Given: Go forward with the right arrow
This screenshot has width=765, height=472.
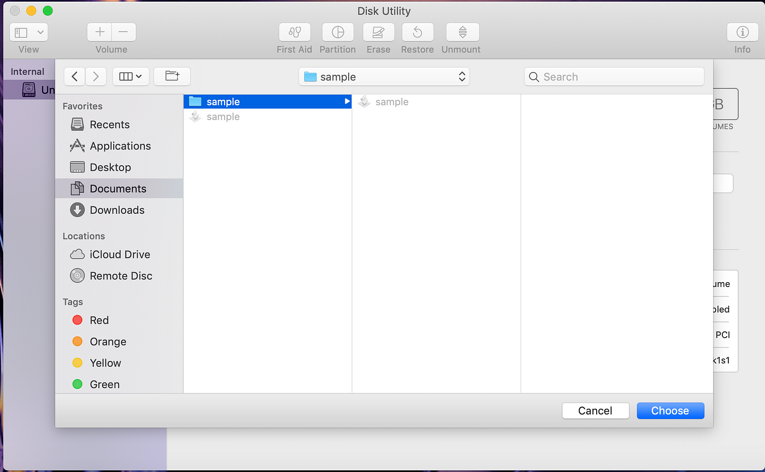Looking at the screenshot, I should 96,76.
